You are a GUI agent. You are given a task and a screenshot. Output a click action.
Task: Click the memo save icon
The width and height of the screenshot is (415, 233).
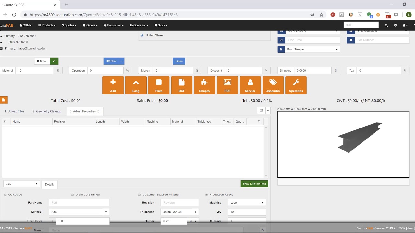[263, 230]
